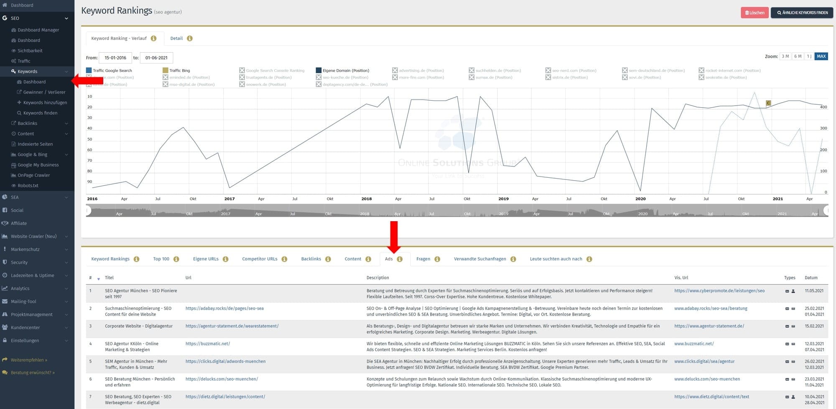The width and height of the screenshot is (836, 409).
Task: Click ad type icon in cyberpromote row
Action: [x=787, y=291]
